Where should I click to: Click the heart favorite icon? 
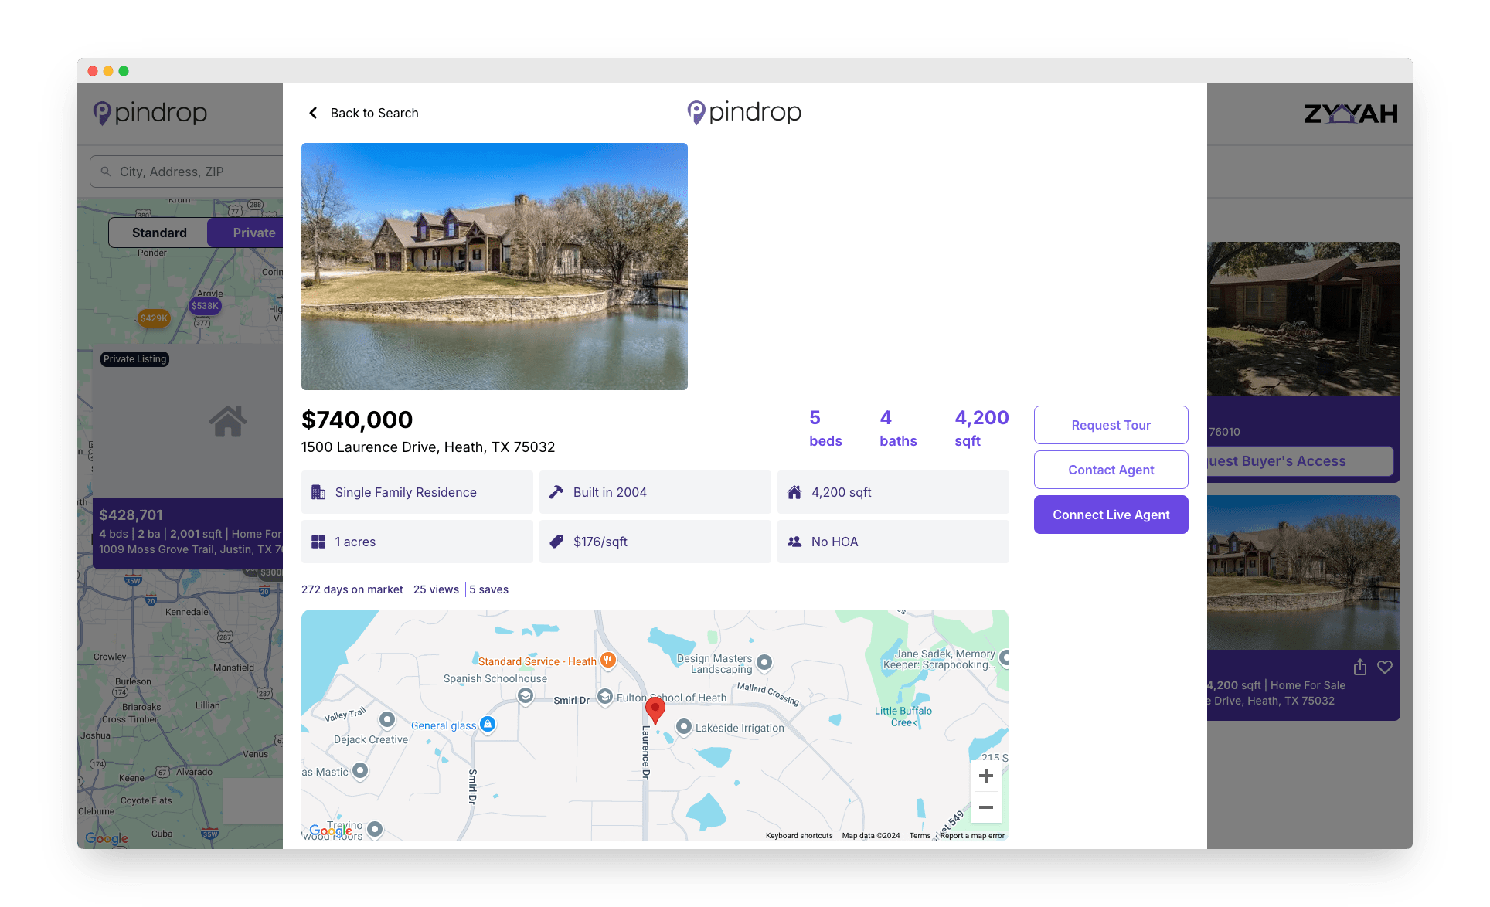click(1385, 667)
